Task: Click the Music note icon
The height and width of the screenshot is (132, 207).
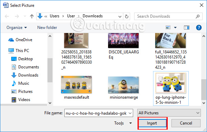Action: (14, 83)
